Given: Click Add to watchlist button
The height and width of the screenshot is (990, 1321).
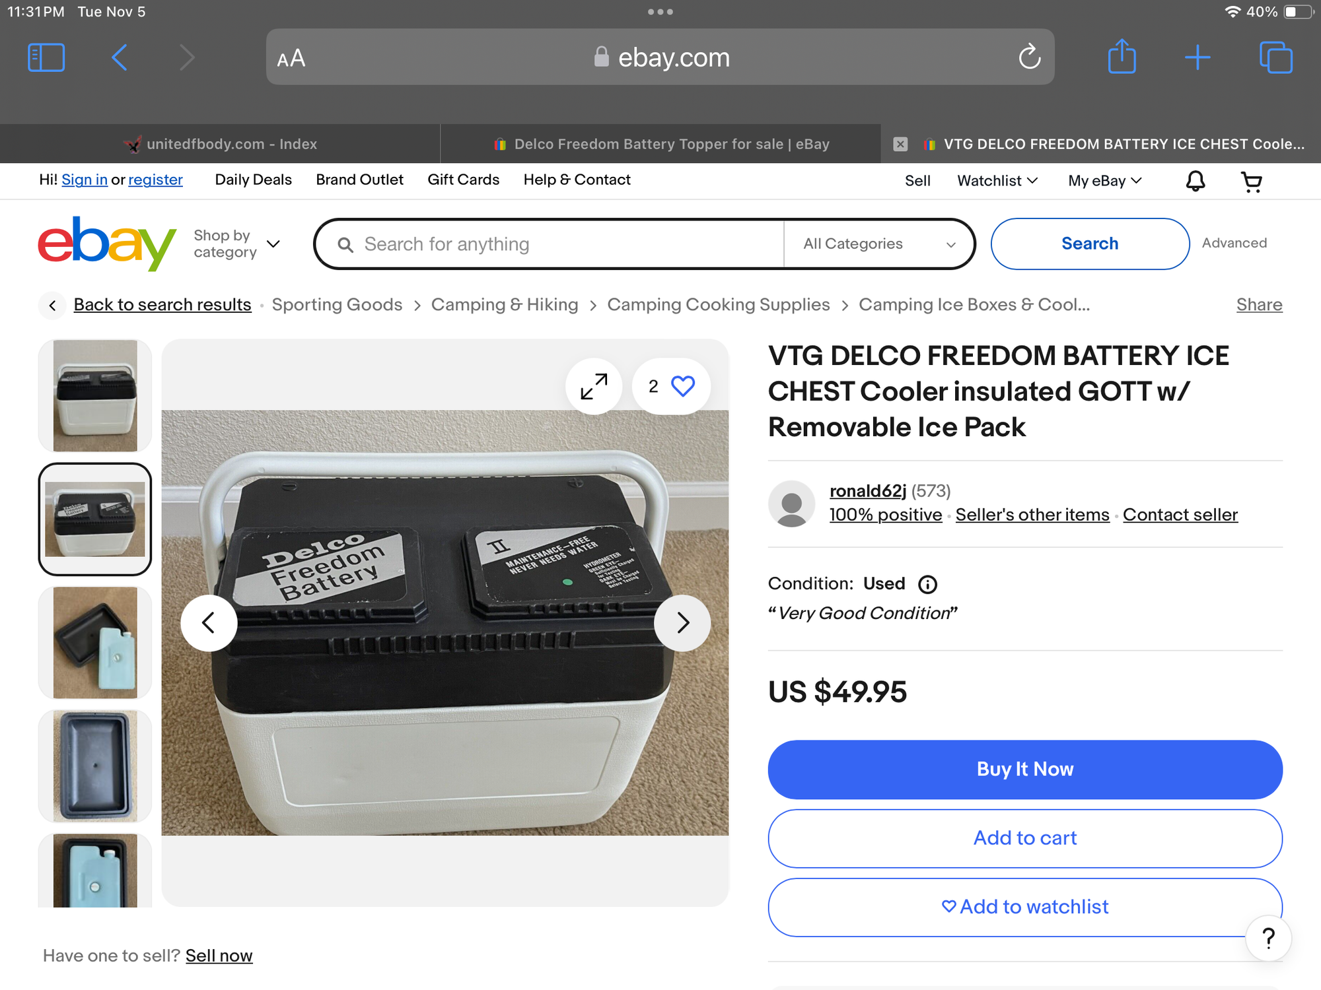Looking at the screenshot, I should click(1024, 907).
